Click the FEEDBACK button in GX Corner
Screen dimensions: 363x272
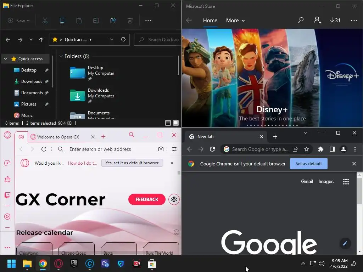[x=147, y=199]
